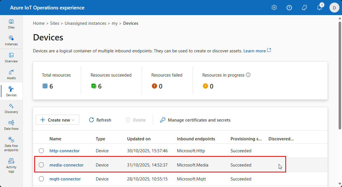
Task: Click Sites in the breadcrumb
Action: (x=55, y=23)
